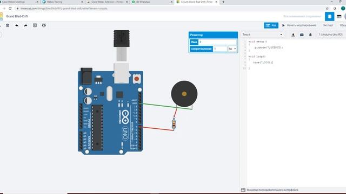This screenshot has height=194, width=346.
Task: Delete the selected component with trash icon
Action: point(8,25)
